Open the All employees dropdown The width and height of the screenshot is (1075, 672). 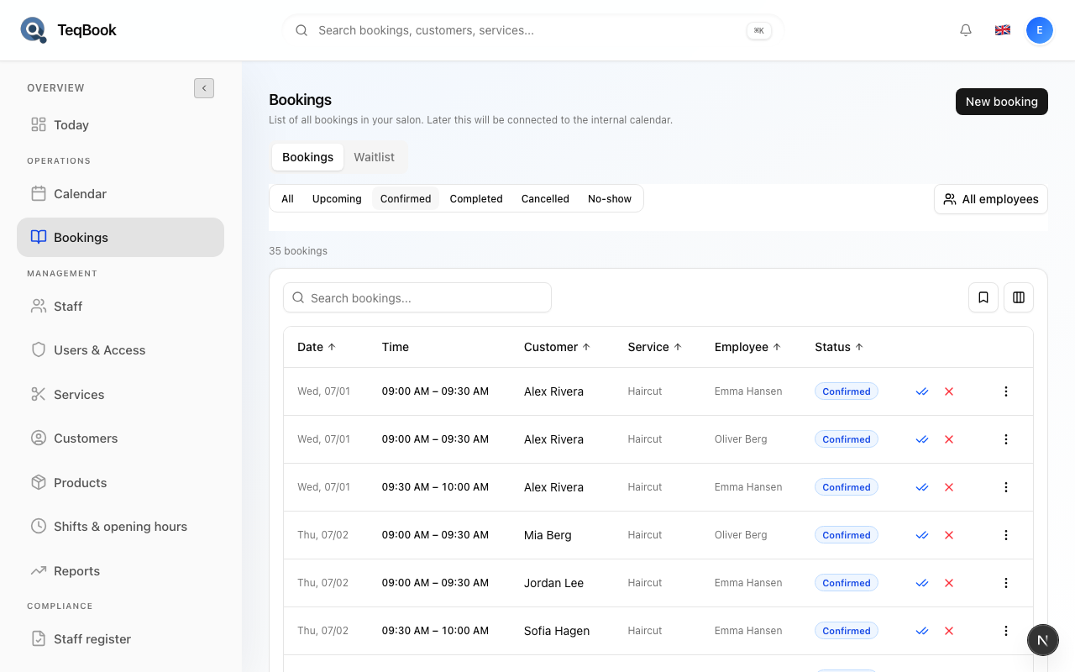click(x=991, y=199)
